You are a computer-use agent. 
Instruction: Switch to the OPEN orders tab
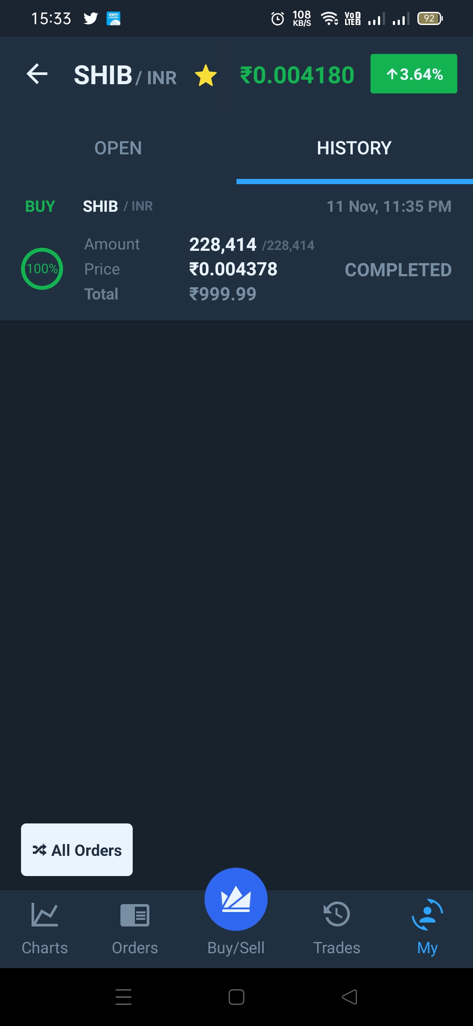(118, 148)
